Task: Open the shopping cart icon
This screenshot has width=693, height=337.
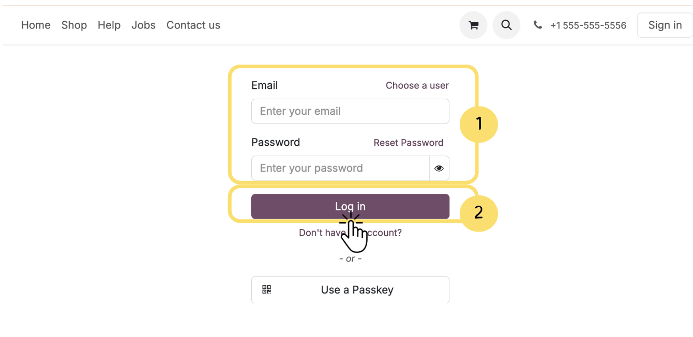Action: point(473,25)
